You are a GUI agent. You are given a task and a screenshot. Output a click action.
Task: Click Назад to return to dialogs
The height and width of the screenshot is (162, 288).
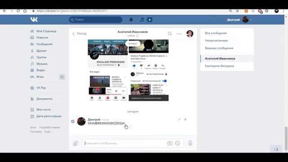(80, 33)
